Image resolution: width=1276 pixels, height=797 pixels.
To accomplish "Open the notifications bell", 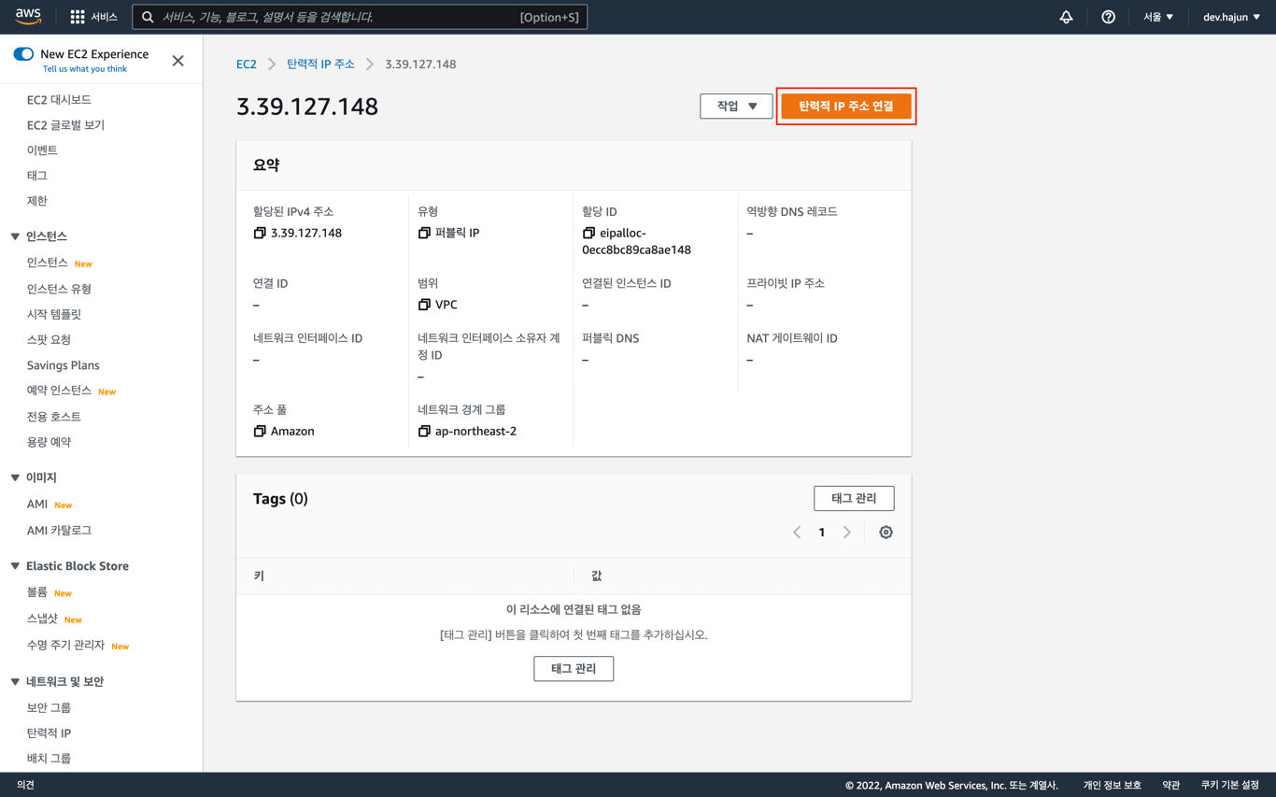I will point(1066,17).
